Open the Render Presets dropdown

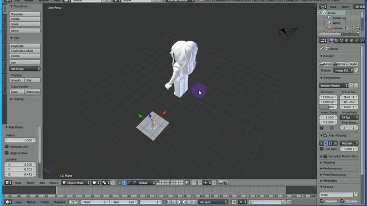click(x=334, y=86)
